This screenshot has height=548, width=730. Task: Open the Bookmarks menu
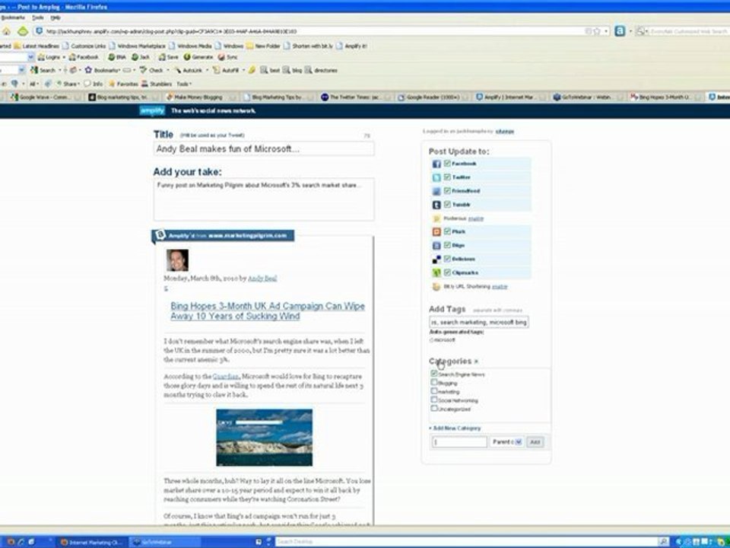tap(13, 18)
